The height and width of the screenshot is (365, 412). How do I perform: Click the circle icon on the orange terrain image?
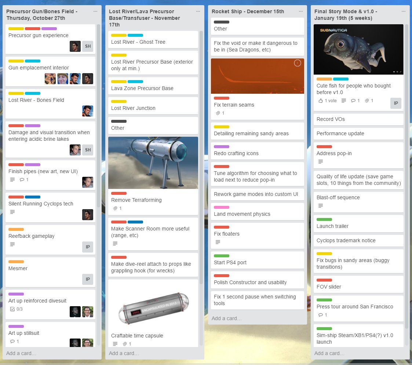coord(298,63)
